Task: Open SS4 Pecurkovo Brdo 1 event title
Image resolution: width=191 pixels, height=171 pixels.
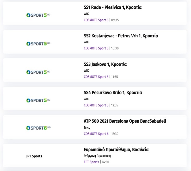Action: [113, 93]
